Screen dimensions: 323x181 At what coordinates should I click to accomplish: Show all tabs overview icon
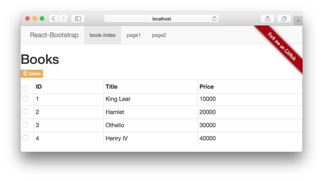point(284,19)
